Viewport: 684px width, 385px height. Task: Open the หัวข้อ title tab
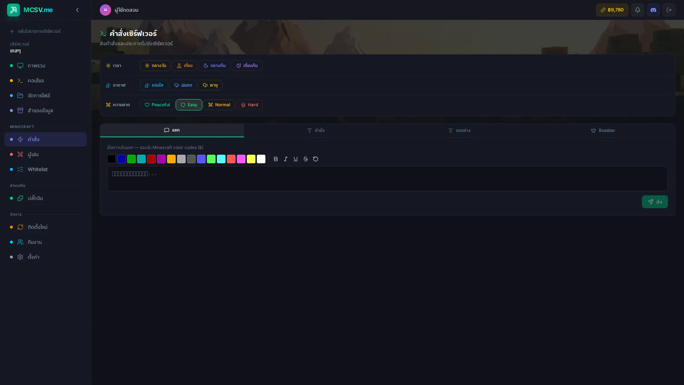[316, 130]
